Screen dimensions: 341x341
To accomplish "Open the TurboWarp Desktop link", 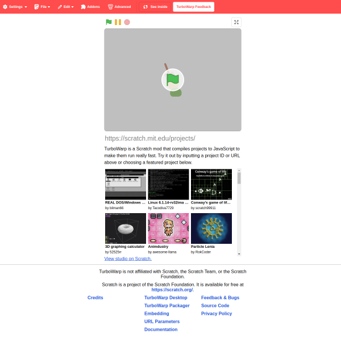I will 166,297.
